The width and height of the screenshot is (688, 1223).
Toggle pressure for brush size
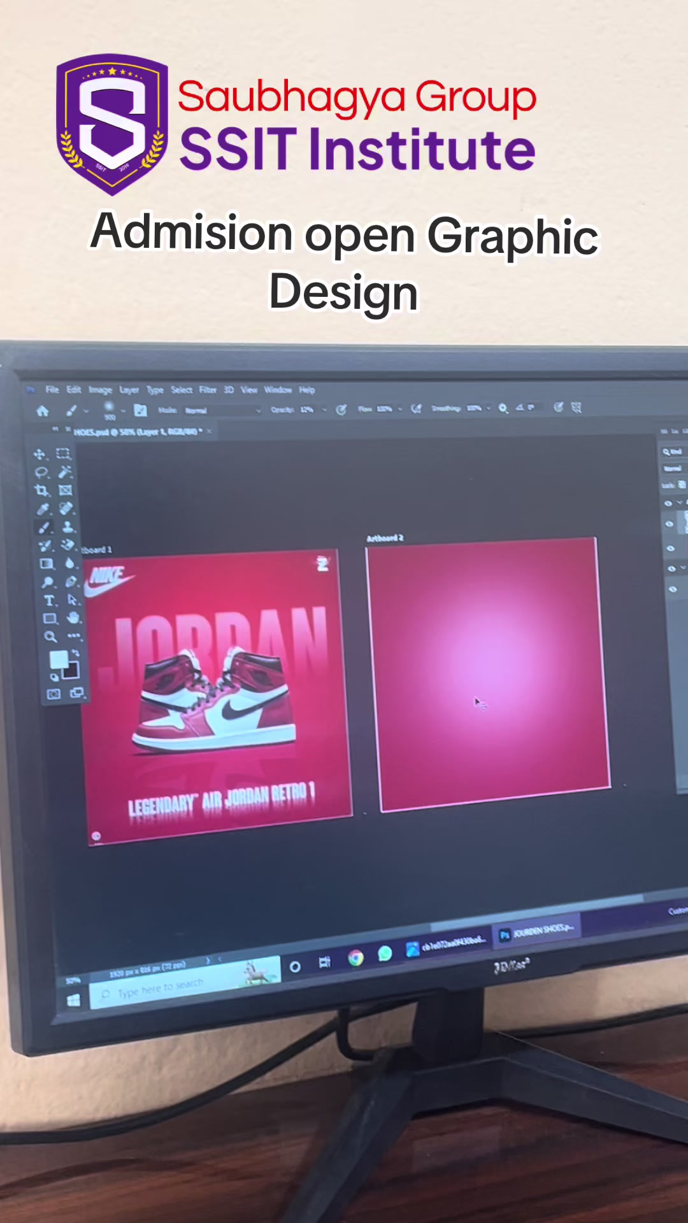(558, 407)
